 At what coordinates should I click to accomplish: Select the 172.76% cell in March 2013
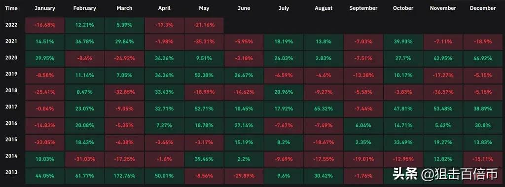click(124, 176)
